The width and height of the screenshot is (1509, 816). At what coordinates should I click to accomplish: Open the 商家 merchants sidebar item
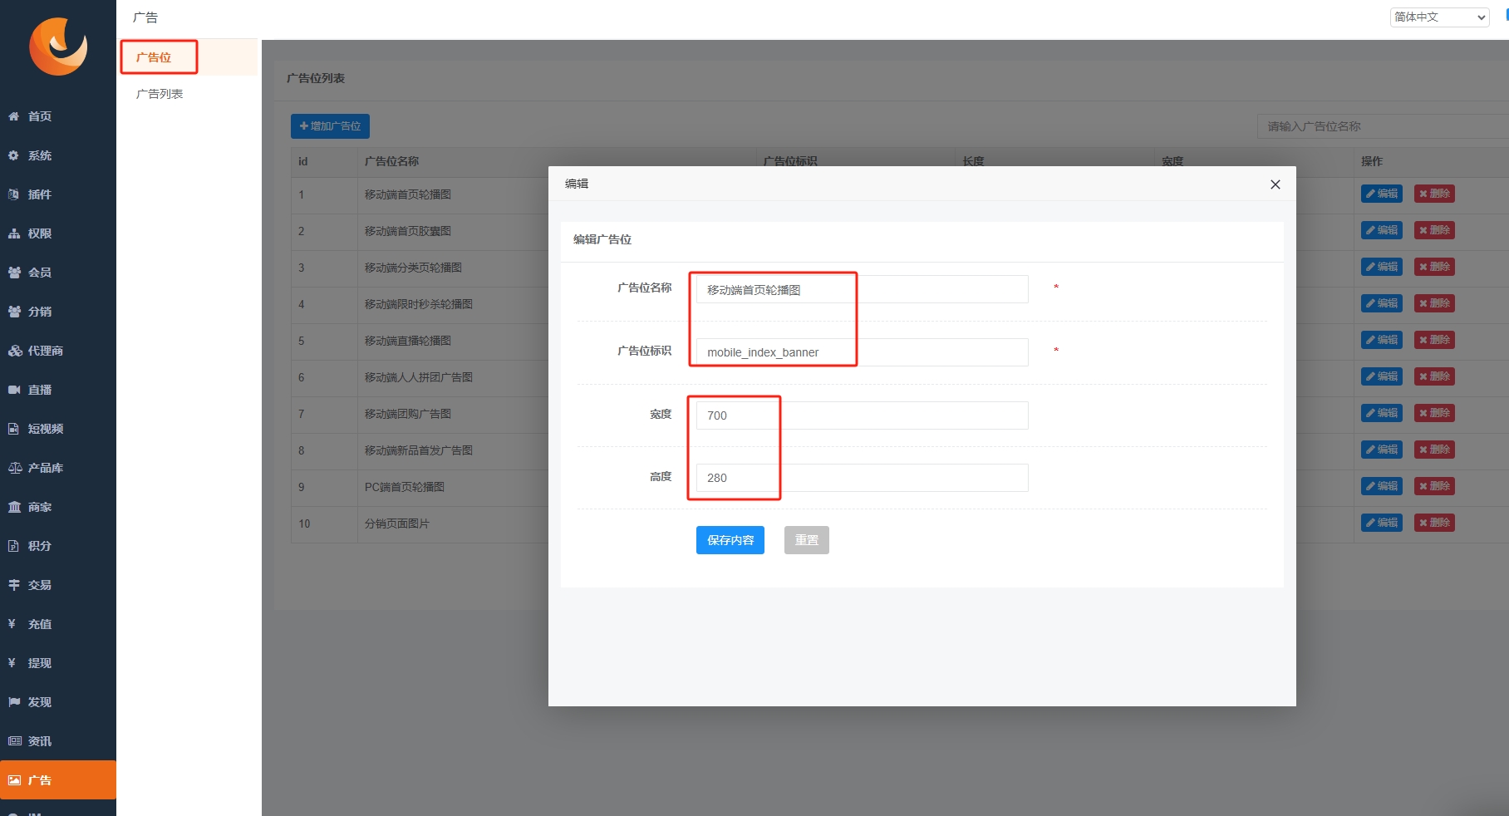coord(58,507)
